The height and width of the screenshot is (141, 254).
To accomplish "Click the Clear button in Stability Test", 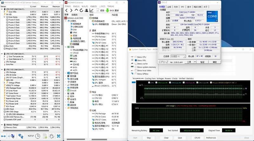I will [x=166, y=138].
